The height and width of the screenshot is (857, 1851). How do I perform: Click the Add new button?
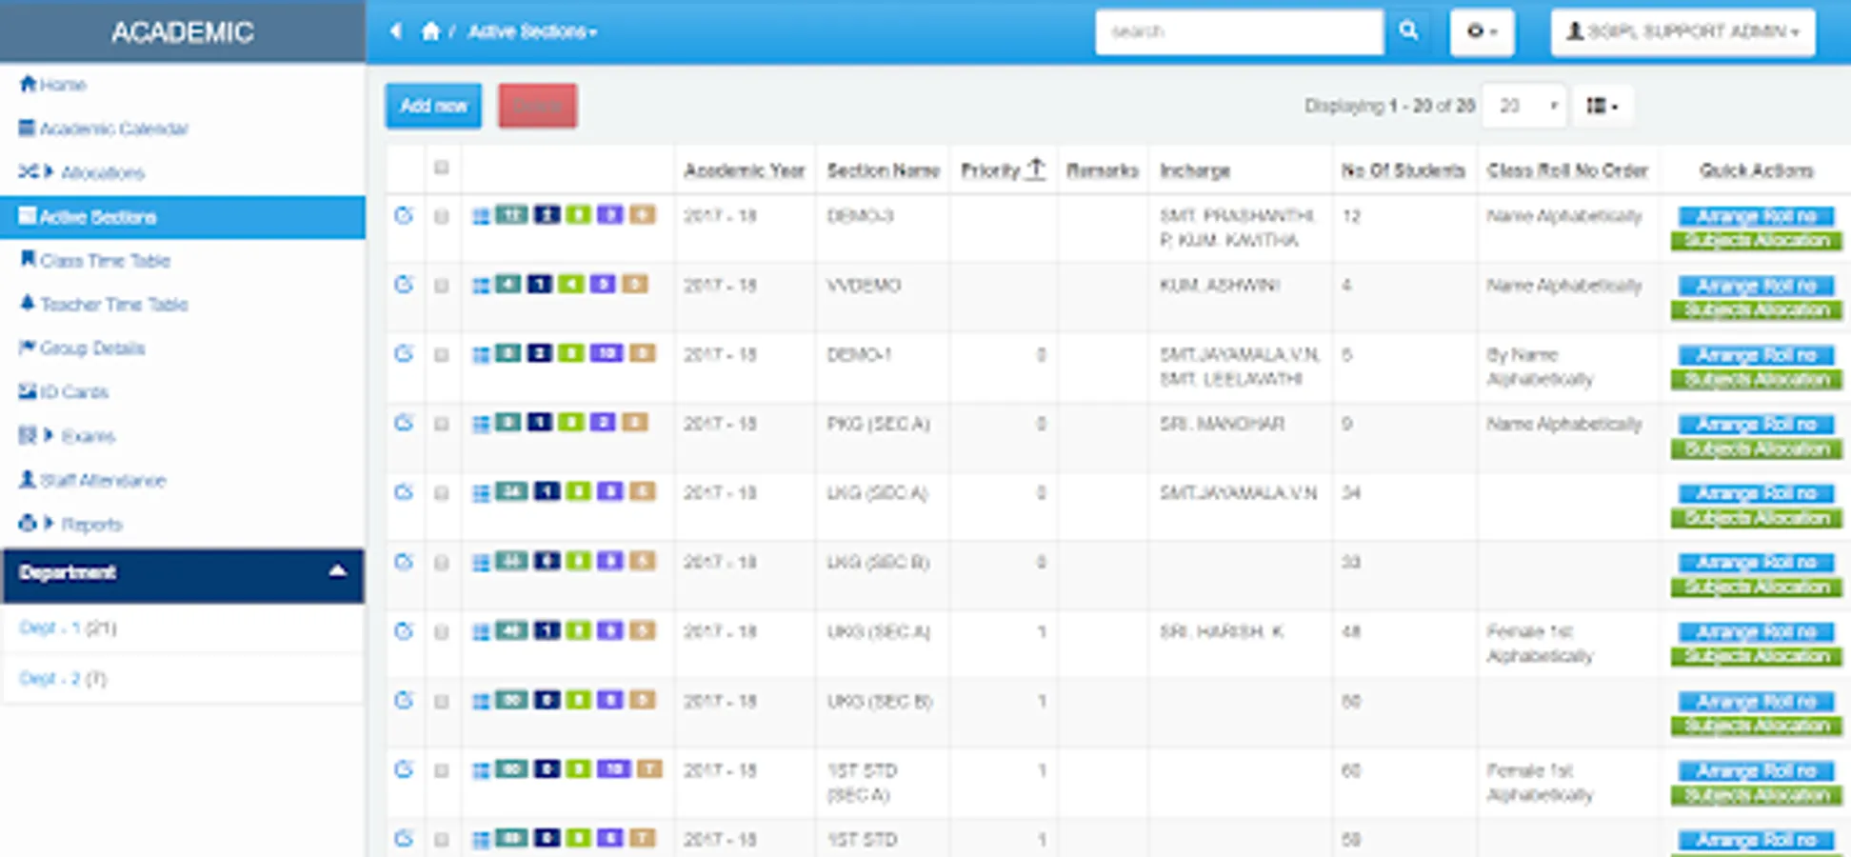click(x=433, y=106)
